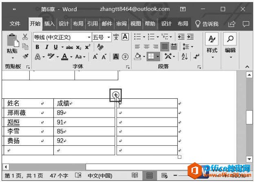This screenshot has height=182, width=254.
Task: Apply strikethrough formatting to text
Action: [x=69, y=47]
